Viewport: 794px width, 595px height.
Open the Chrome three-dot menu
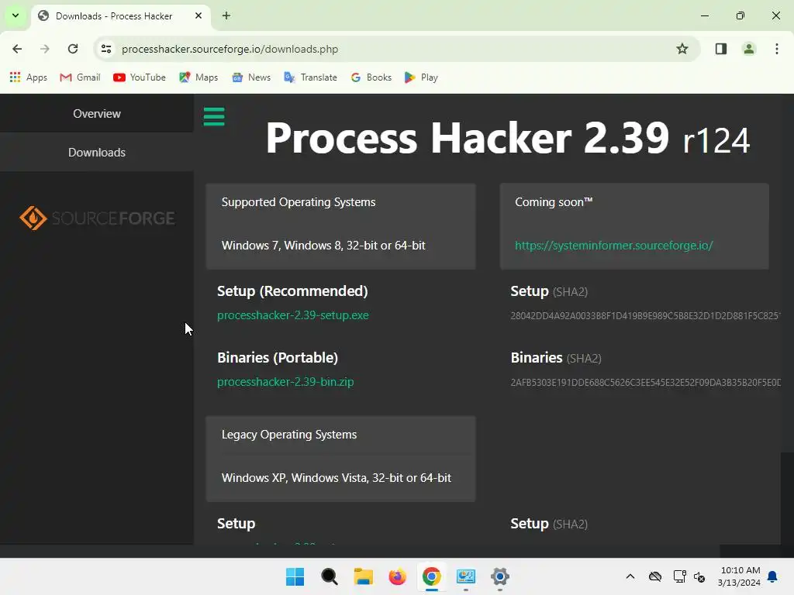[776, 49]
